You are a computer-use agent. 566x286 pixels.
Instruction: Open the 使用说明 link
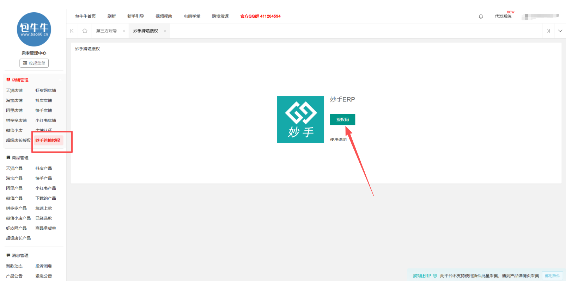[338, 139]
